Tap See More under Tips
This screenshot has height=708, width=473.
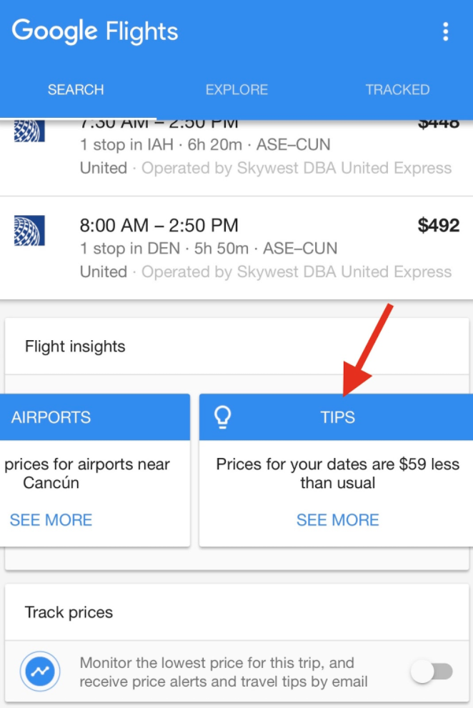[337, 519]
